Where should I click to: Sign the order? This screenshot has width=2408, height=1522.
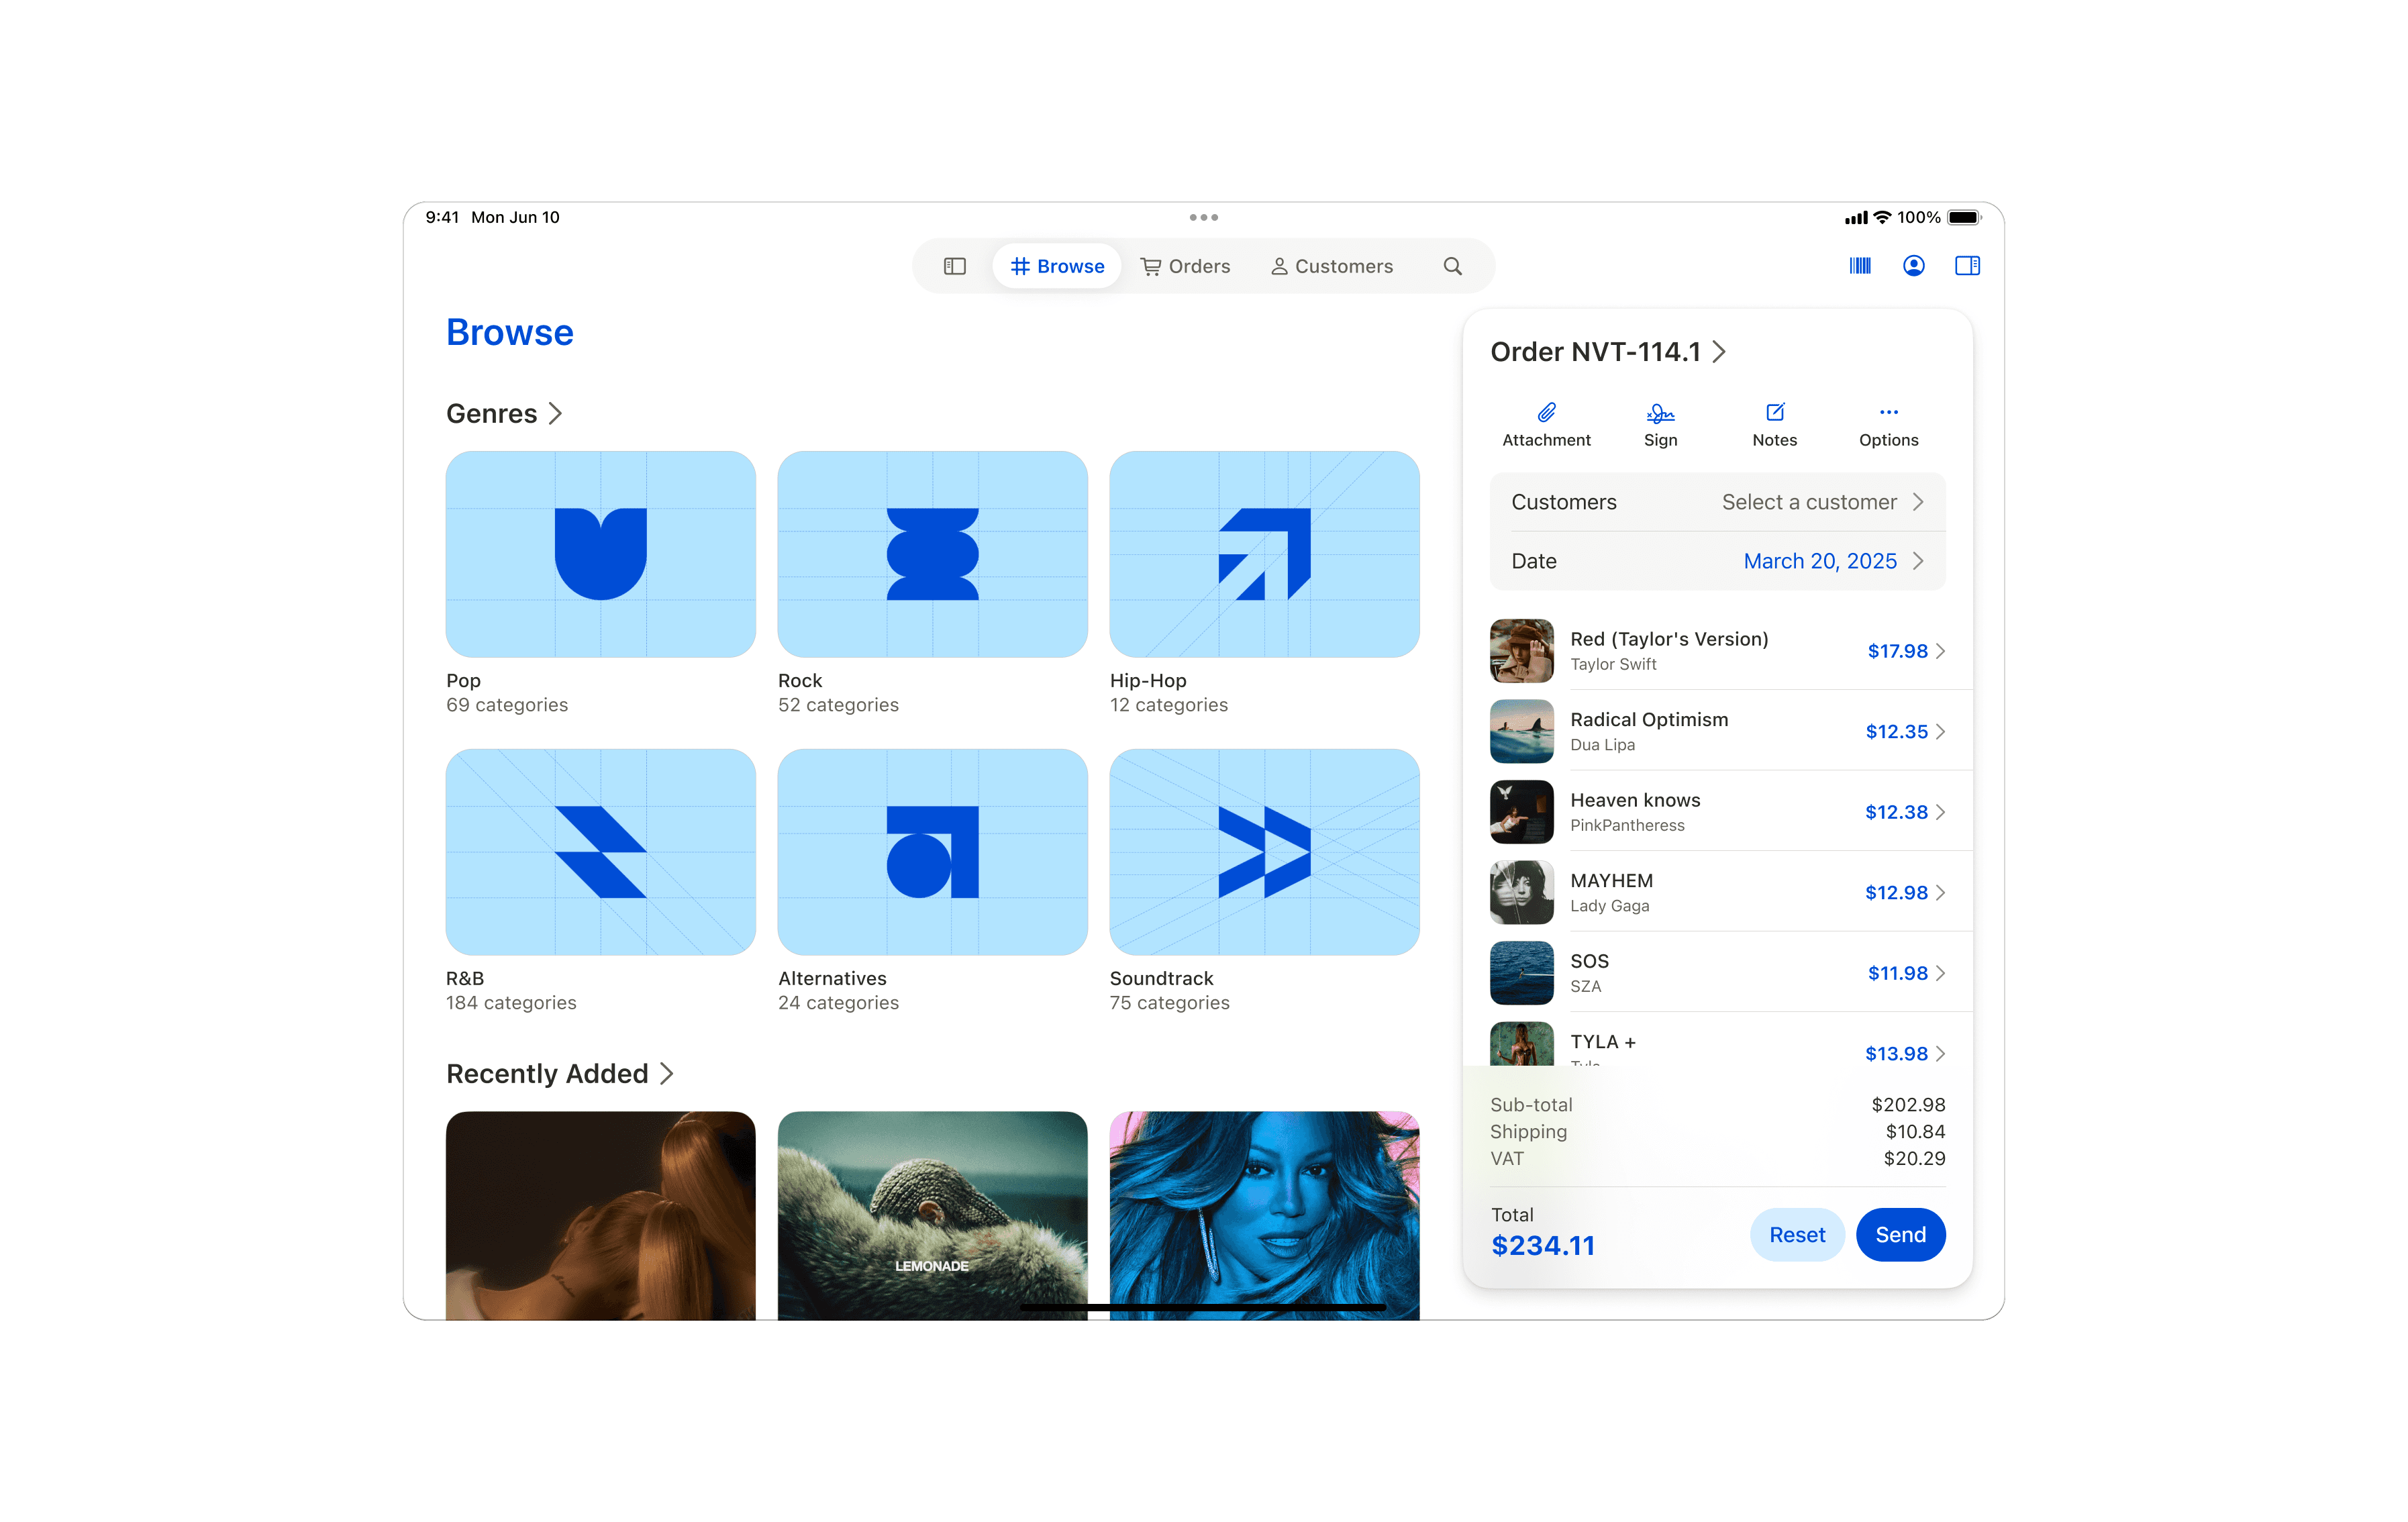(1660, 425)
